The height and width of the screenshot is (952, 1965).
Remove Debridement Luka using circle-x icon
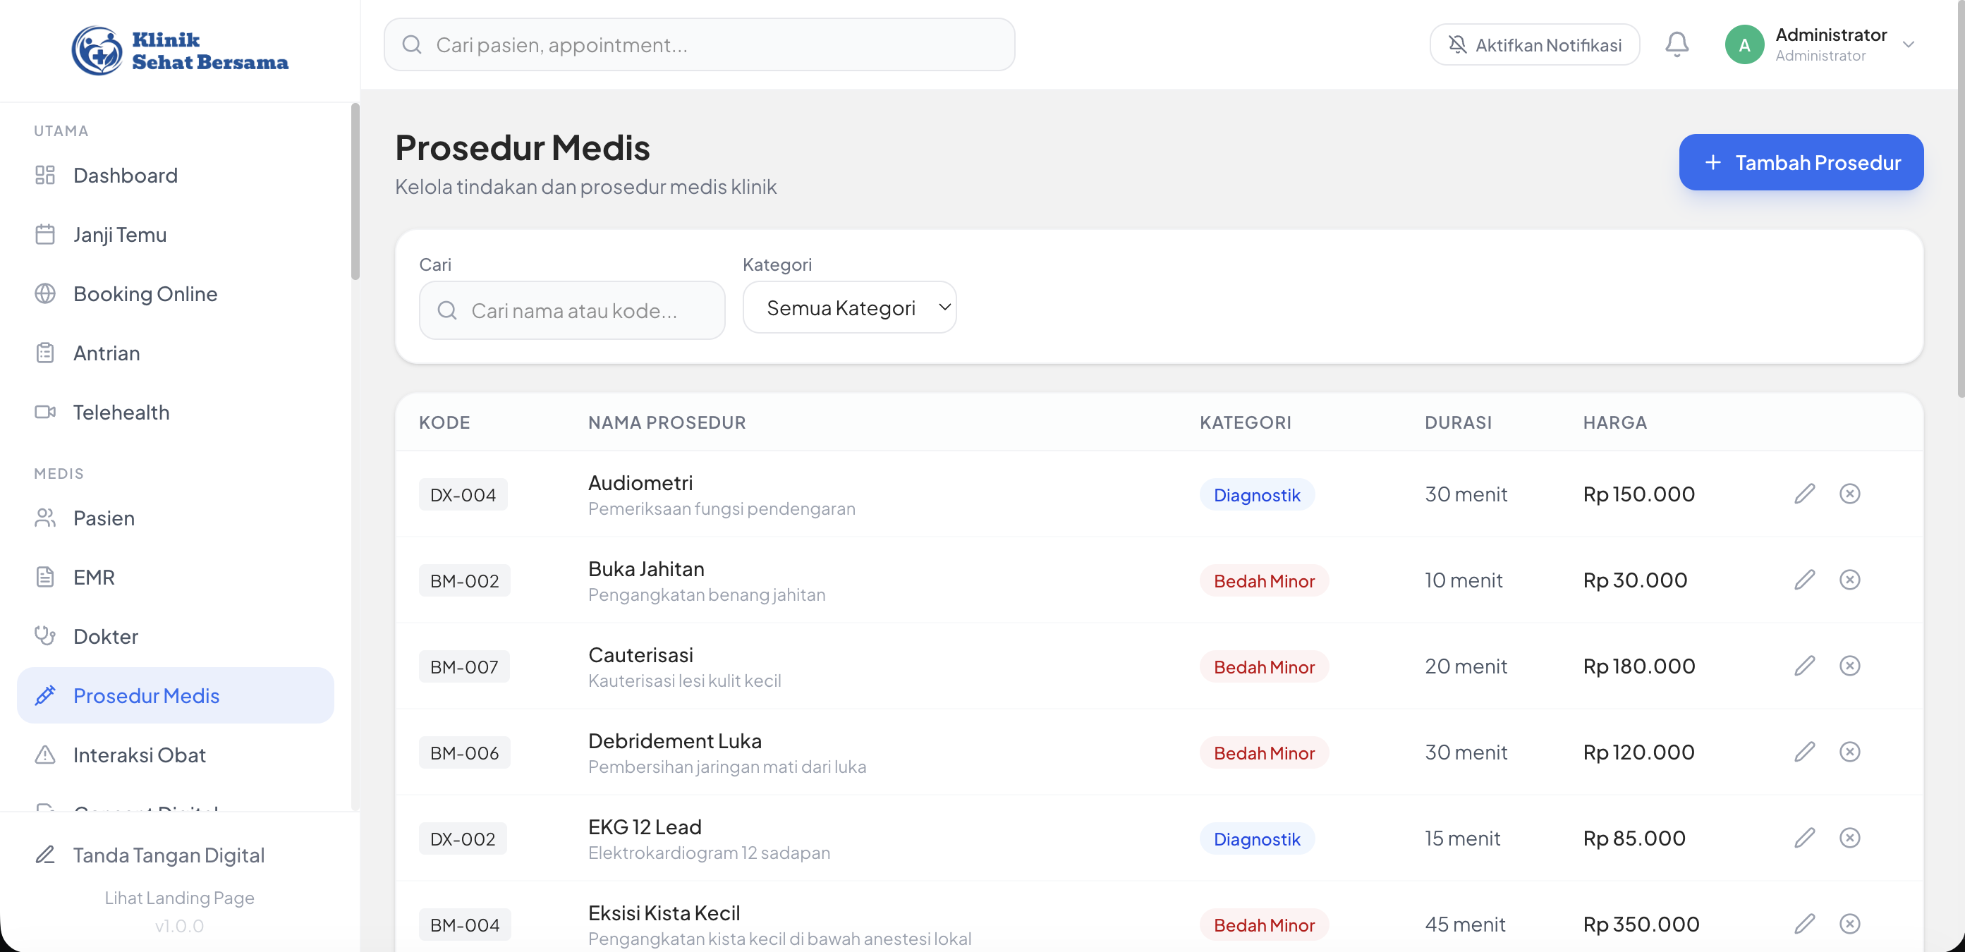coord(1849,752)
